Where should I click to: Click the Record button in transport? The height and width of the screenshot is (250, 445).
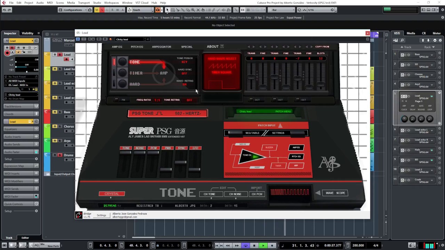(x=272, y=245)
